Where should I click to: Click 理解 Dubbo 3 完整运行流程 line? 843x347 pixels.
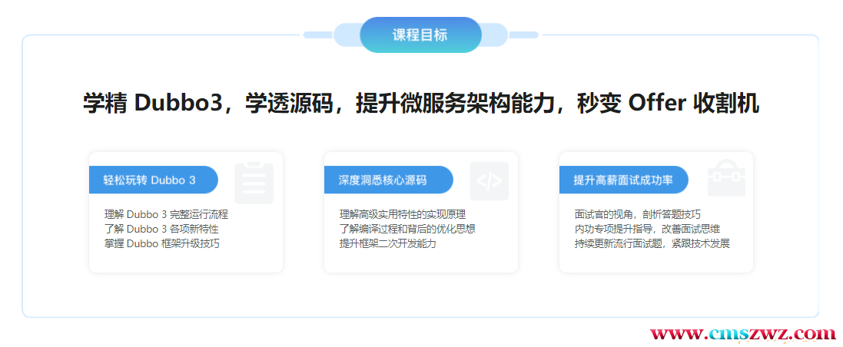coord(166,214)
